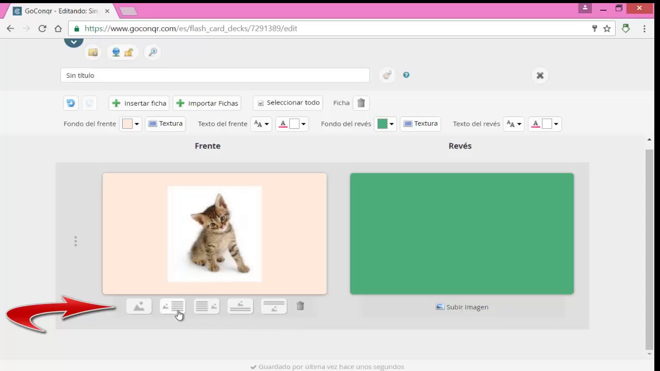
Task: Click the browser profile icon
Action: 585,8
